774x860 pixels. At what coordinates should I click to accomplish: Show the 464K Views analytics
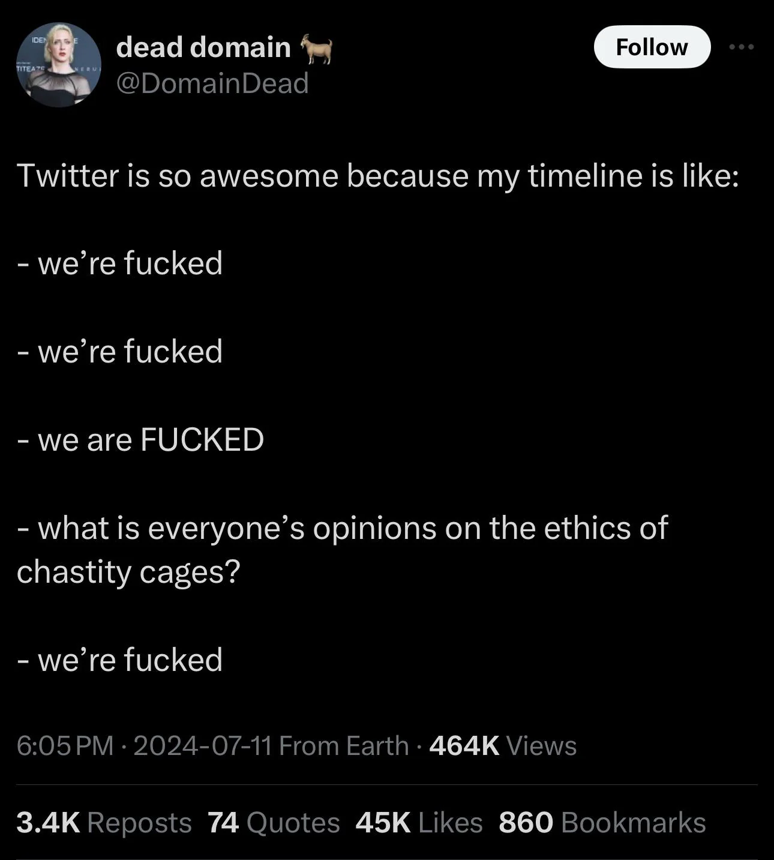[x=503, y=746]
